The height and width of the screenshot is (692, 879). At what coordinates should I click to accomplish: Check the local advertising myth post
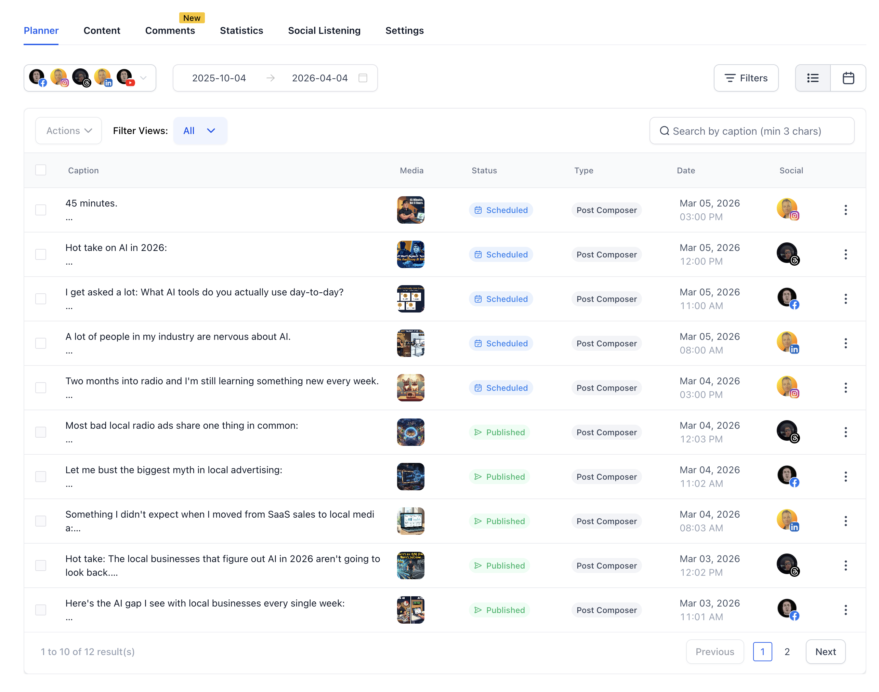click(x=40, y=477)
